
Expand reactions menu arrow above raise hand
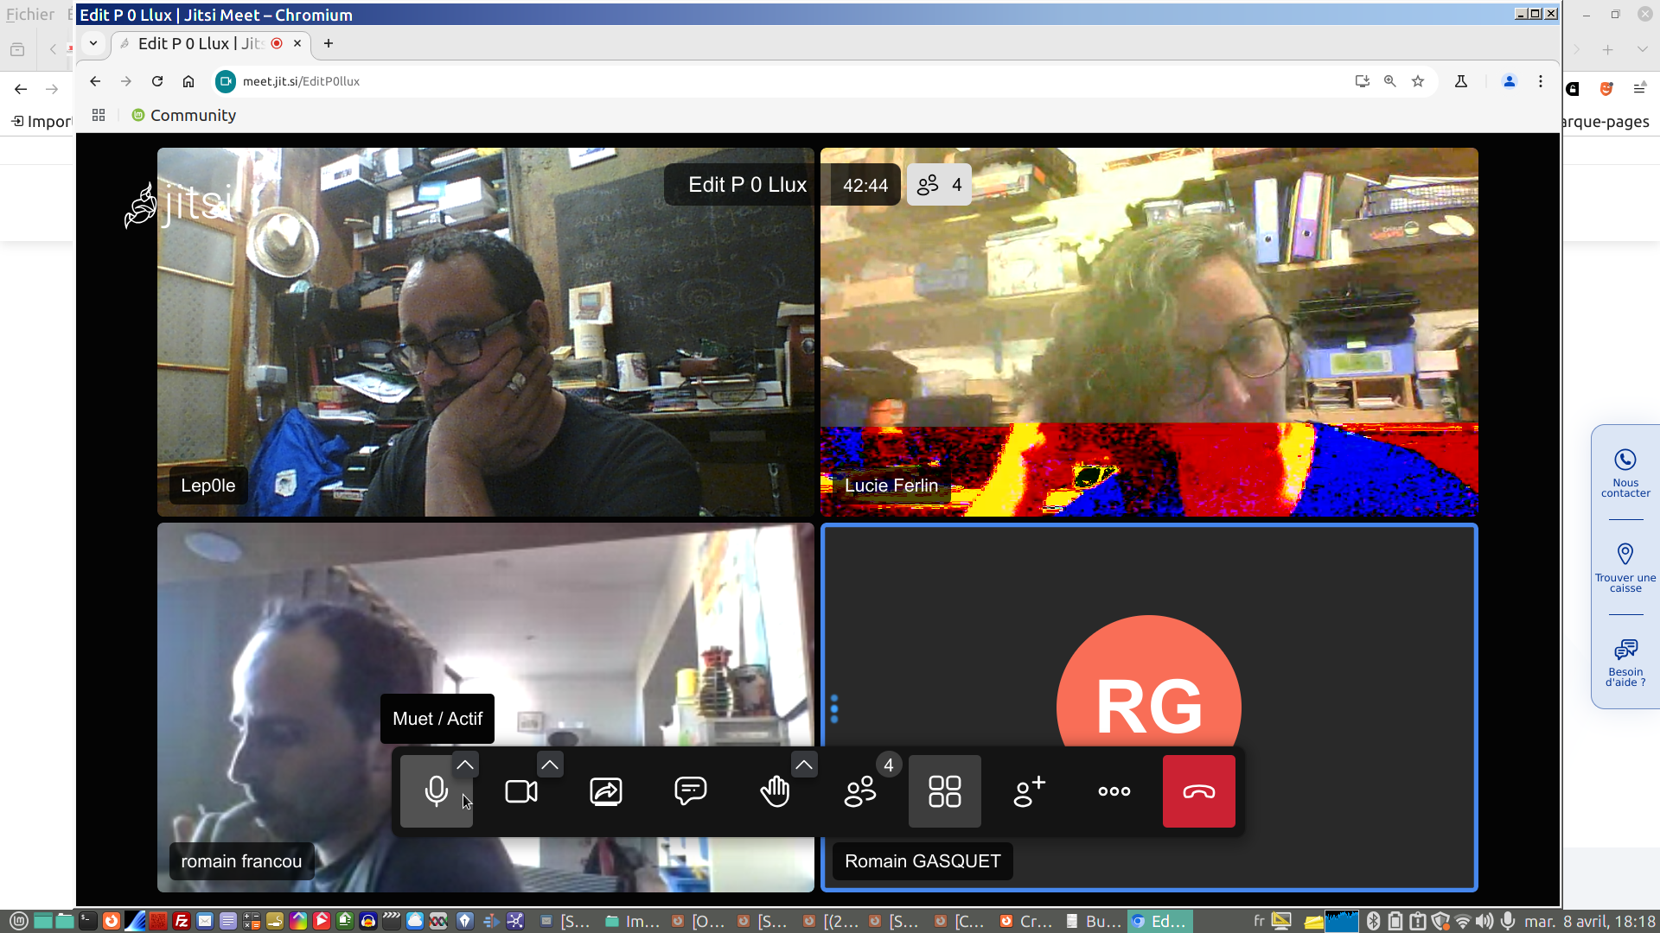(x=804, y=765)
